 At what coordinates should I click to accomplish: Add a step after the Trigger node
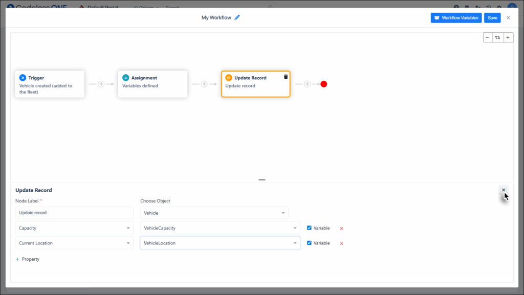(x=101, y=84)
